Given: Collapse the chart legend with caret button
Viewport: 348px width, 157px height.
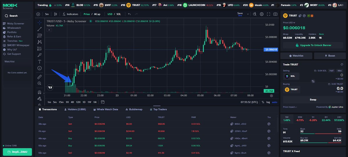Looking at the screenshot, I should point(49,30).
